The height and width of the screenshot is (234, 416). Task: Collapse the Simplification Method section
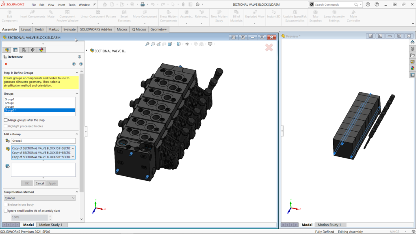77,192
